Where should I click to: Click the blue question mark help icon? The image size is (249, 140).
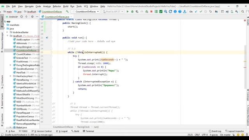pyautogui.click(x=180, y=12)
